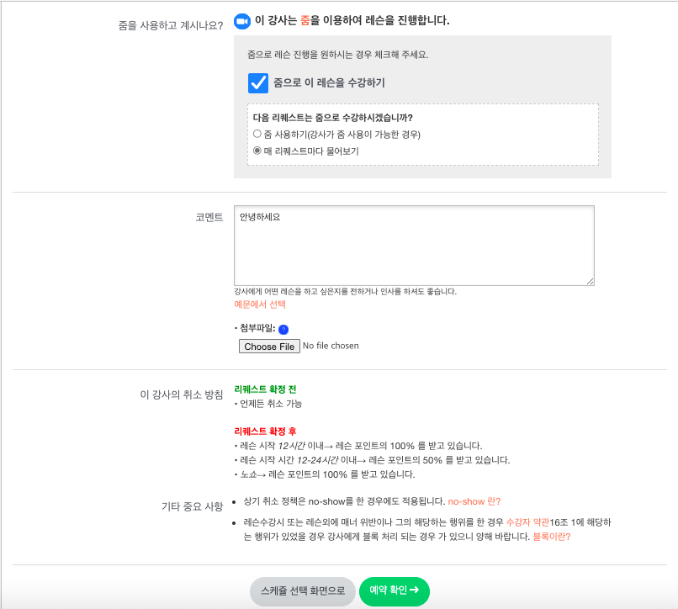Select 줌 사용하기 radio option
Image resolution: width=678 pixels, height=609 pixels.
coord(257,134)
